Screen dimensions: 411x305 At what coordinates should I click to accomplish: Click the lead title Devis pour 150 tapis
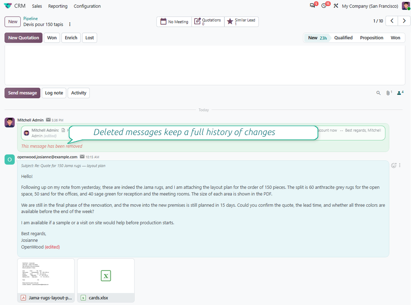tap(43, 24)
